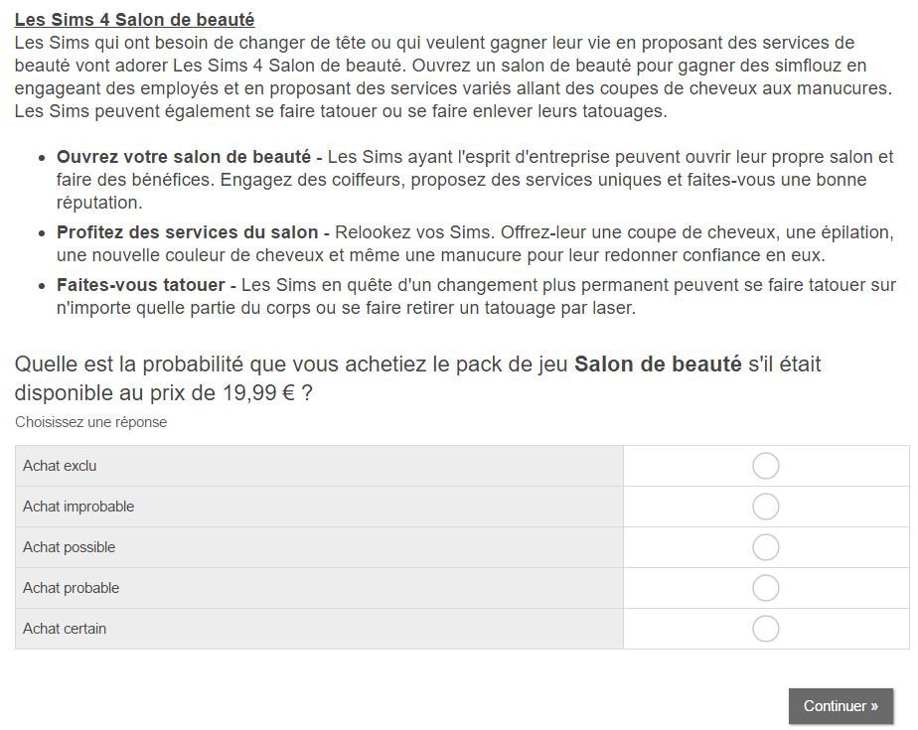Click the "19,99 €" price in the question
The width and height of the screenshot is (918, 730).
point(258,392)
